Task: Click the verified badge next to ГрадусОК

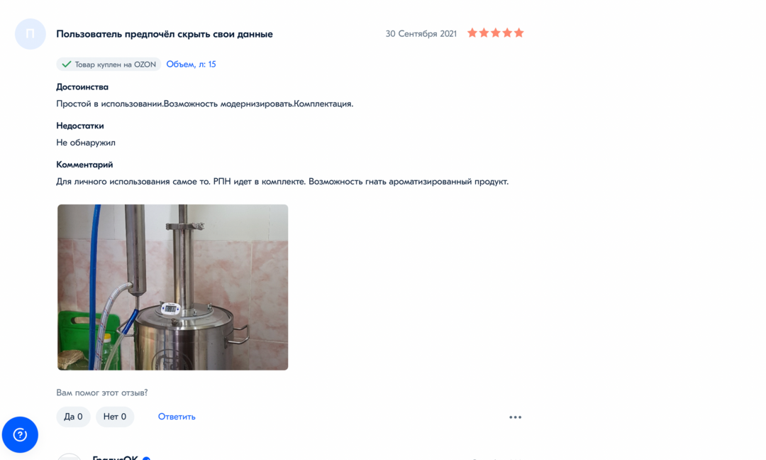Action: (146, 458)
